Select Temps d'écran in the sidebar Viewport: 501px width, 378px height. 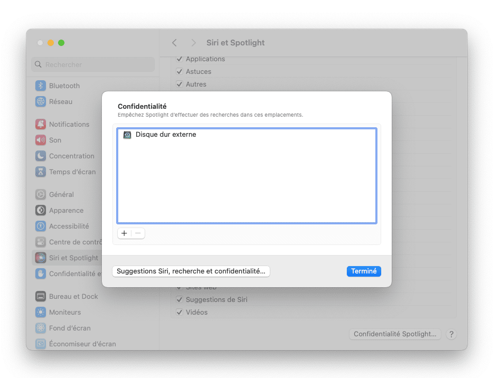click(72, 172)
